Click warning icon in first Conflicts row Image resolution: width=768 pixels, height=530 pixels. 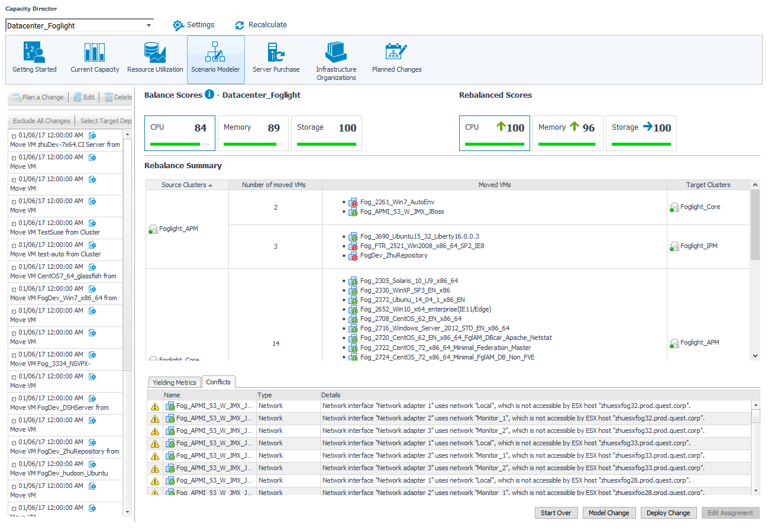(x=155, y=406)
